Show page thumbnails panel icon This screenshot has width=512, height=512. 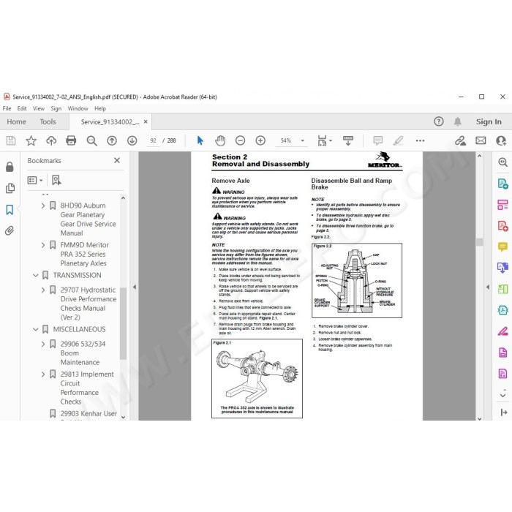10,189
